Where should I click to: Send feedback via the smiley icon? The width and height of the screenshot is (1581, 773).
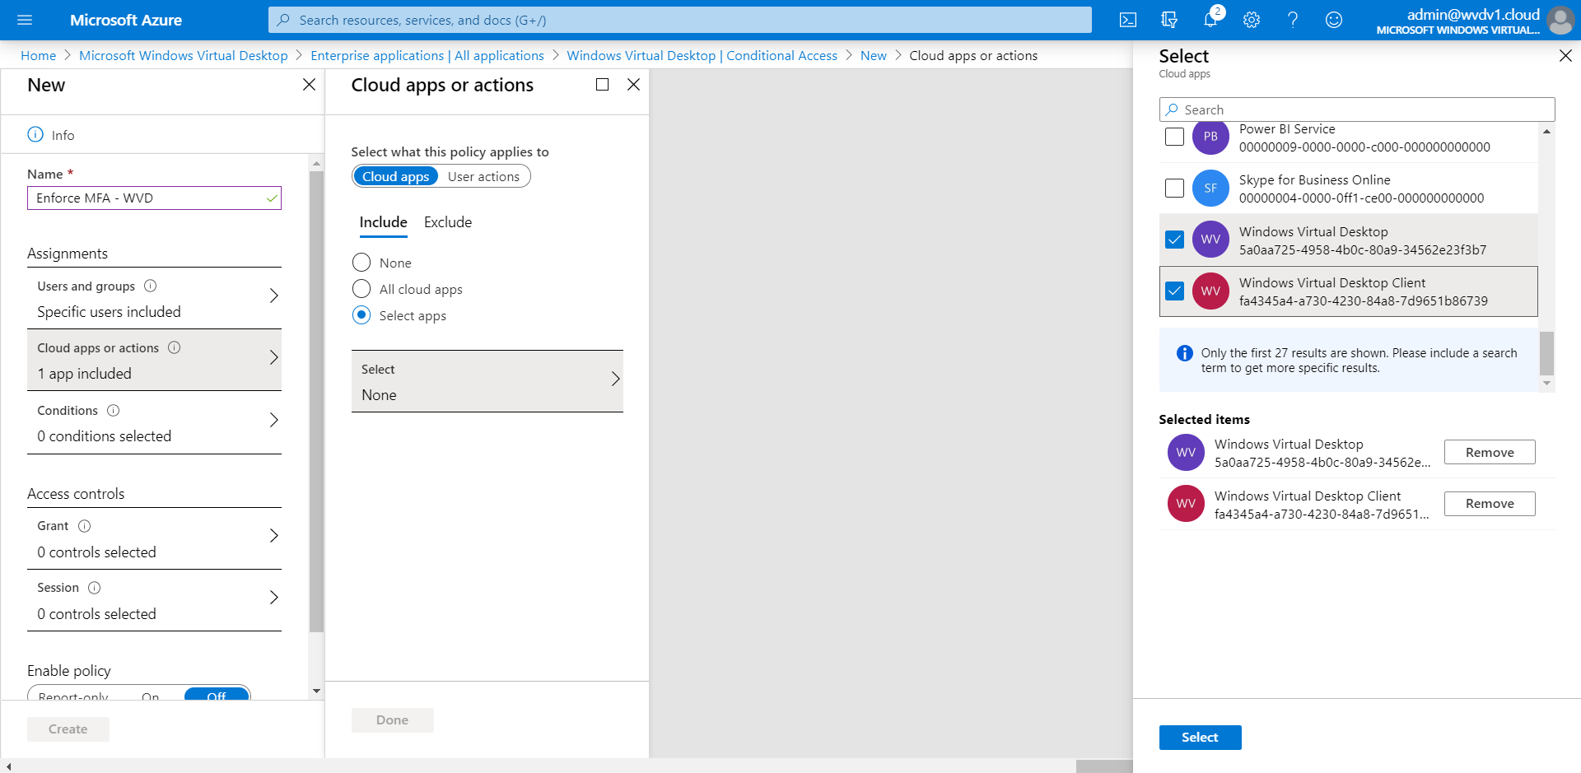point(1334,20)
